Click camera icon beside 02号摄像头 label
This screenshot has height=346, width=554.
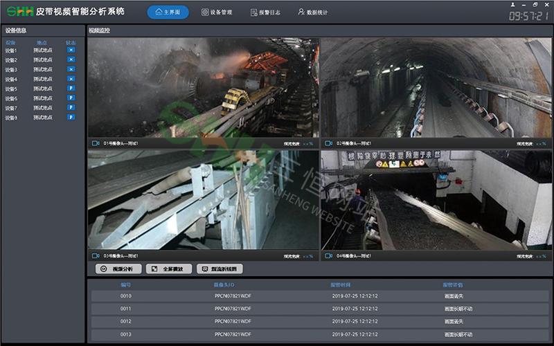328,143
